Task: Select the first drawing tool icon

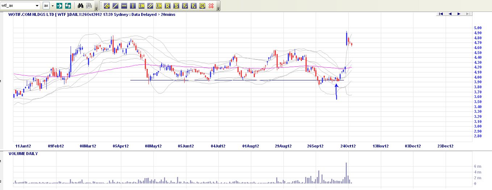Action: point(107,6)
